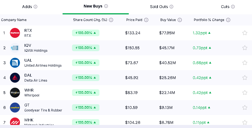Toggle the favorite star for RTX
Viewport: 252px width, 128px height.
[245, 33]
